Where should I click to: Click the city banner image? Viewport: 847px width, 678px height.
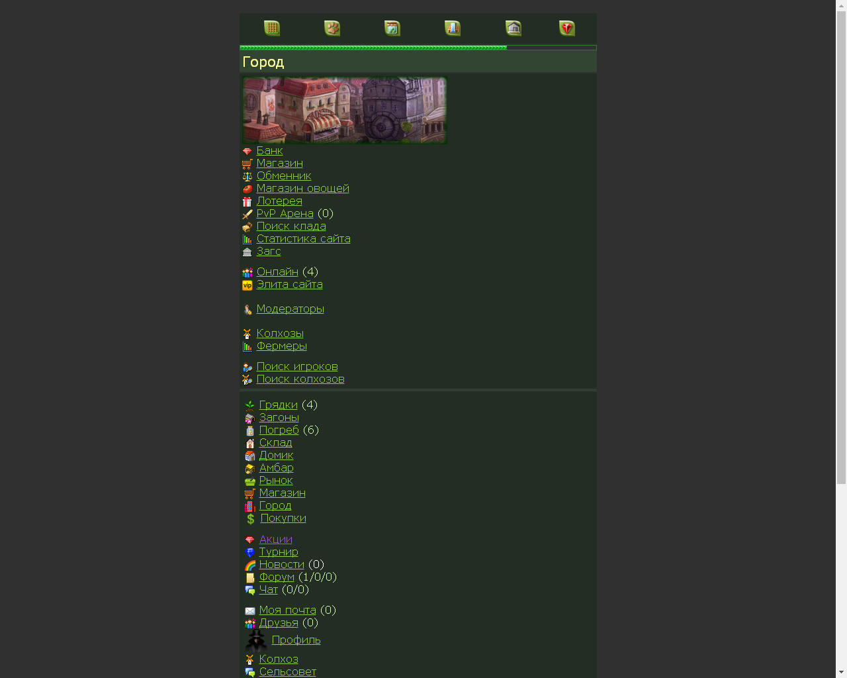(344, 110)
